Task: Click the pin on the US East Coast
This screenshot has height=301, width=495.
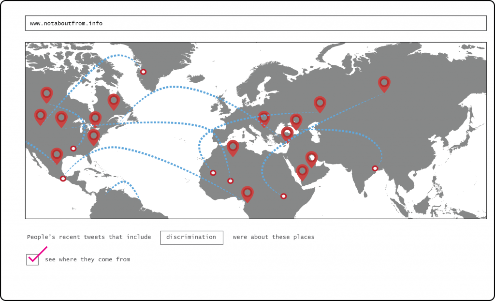Action: (94, 137)
